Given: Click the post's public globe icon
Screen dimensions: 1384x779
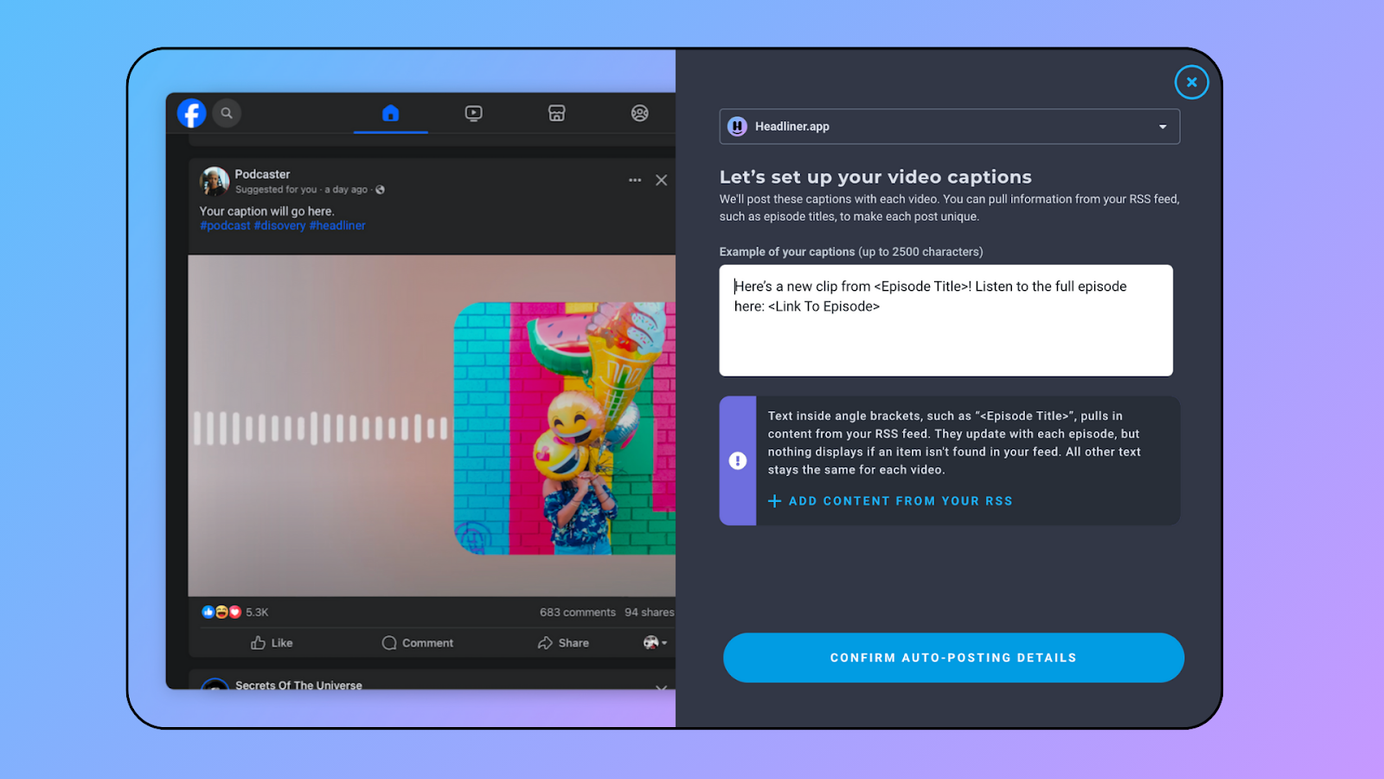Looking at the screenshot, I should pyautogui.click(x=380, y=190).
